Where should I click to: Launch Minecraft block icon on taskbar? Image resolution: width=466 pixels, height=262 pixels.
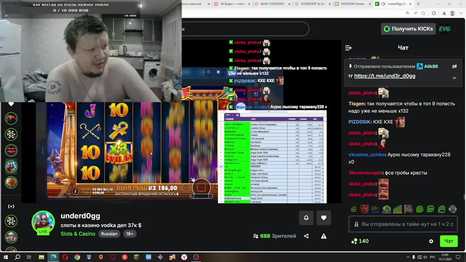point(137,257)
